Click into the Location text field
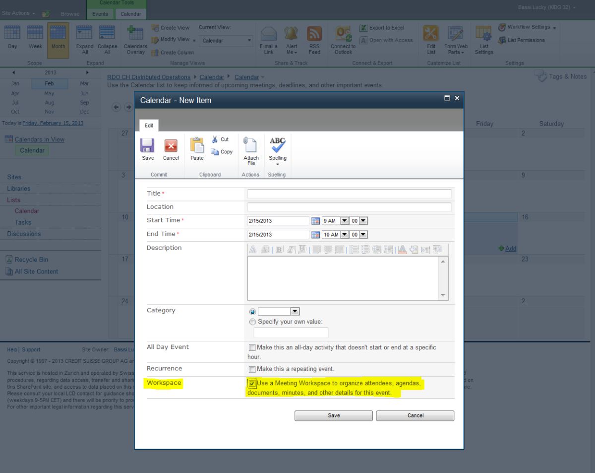The height and width of the screenshot is (473, 595). pyautogui.click(x=350, y=207)
